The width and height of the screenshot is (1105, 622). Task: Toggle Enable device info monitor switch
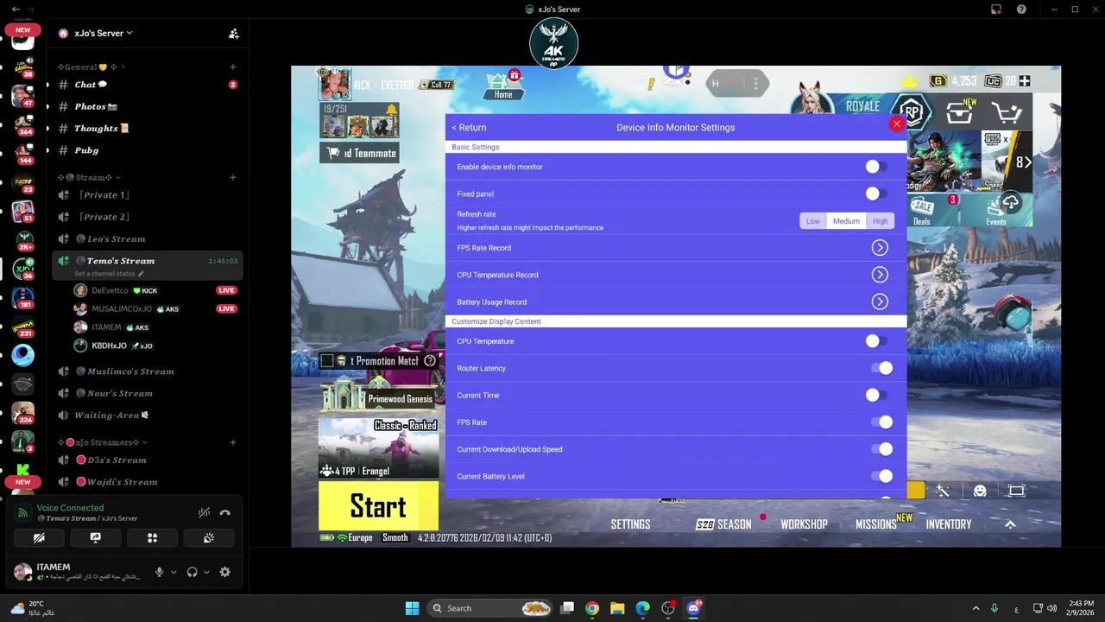877,167
